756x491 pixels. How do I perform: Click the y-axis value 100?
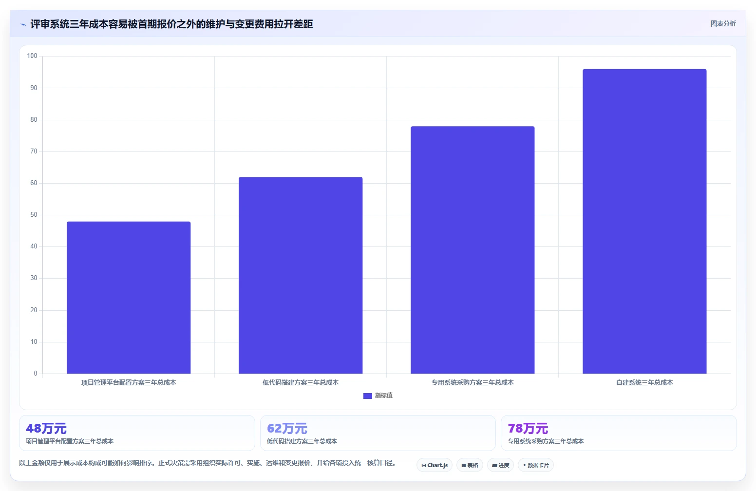(32, 56)
